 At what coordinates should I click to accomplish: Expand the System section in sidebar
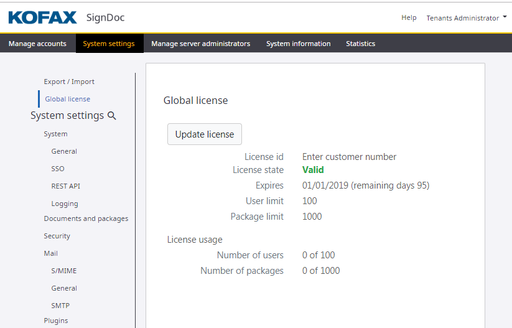[55, 134]
